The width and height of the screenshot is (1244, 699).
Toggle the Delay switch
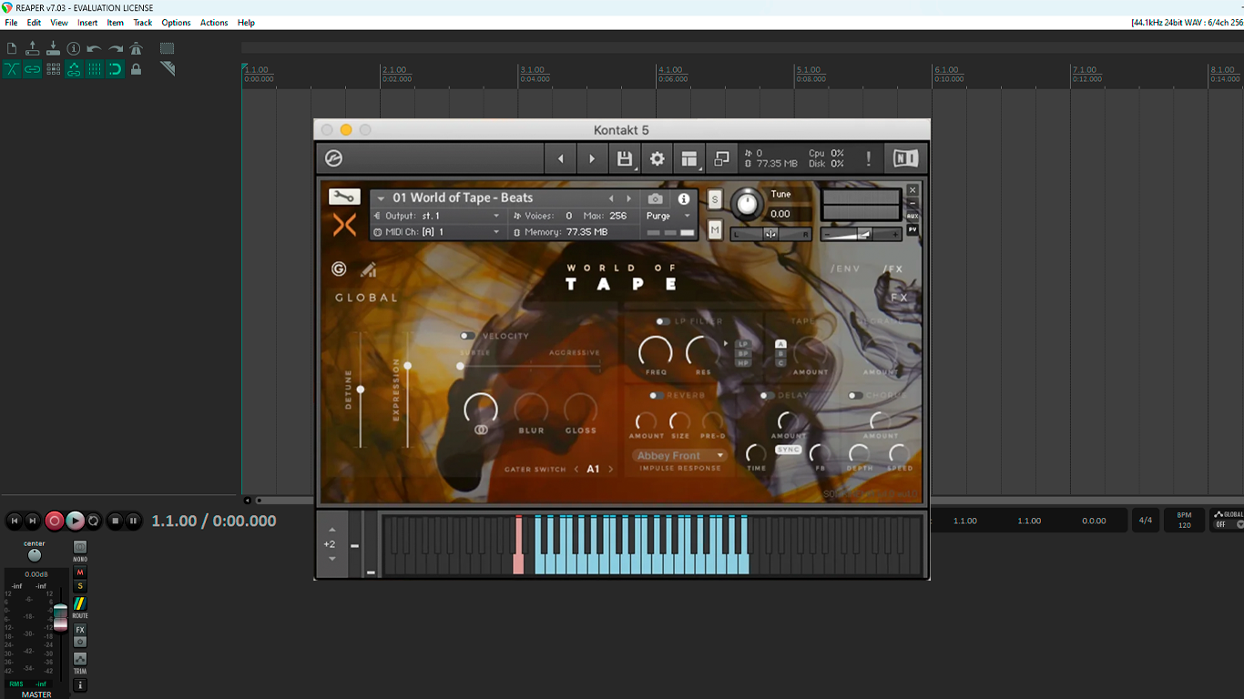click(767, 396)
